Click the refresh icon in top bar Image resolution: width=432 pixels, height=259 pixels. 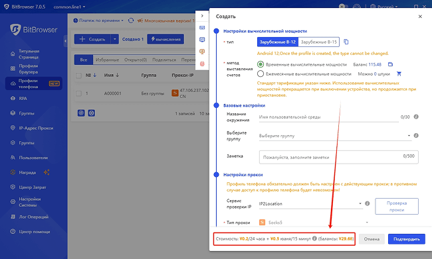click(131, 21)
